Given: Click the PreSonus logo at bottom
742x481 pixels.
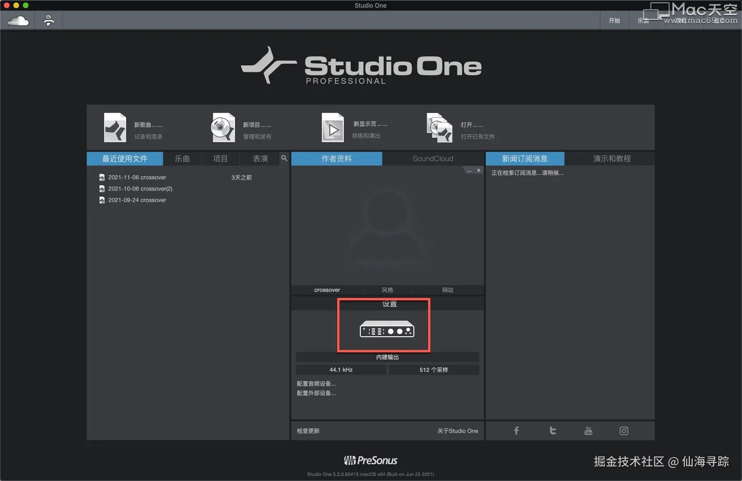Looking at the screenshot, I should 371,460.
